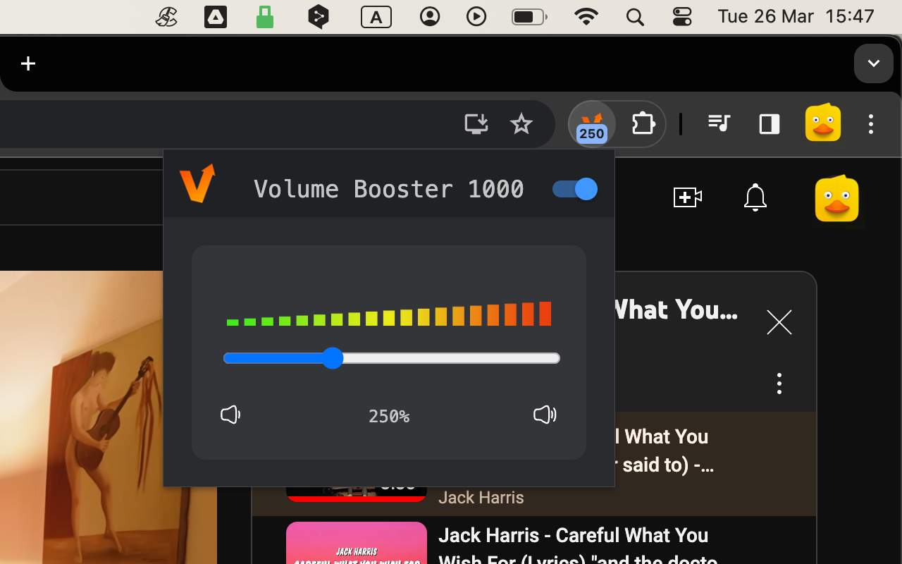Click the menu bar play circle icon
Viewport: 902px width, 564px height.
[476, 16]
